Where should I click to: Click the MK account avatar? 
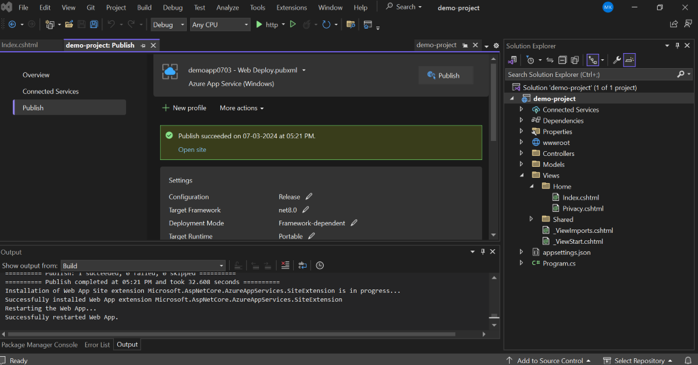pyautogui.click(x=607, y=7)
